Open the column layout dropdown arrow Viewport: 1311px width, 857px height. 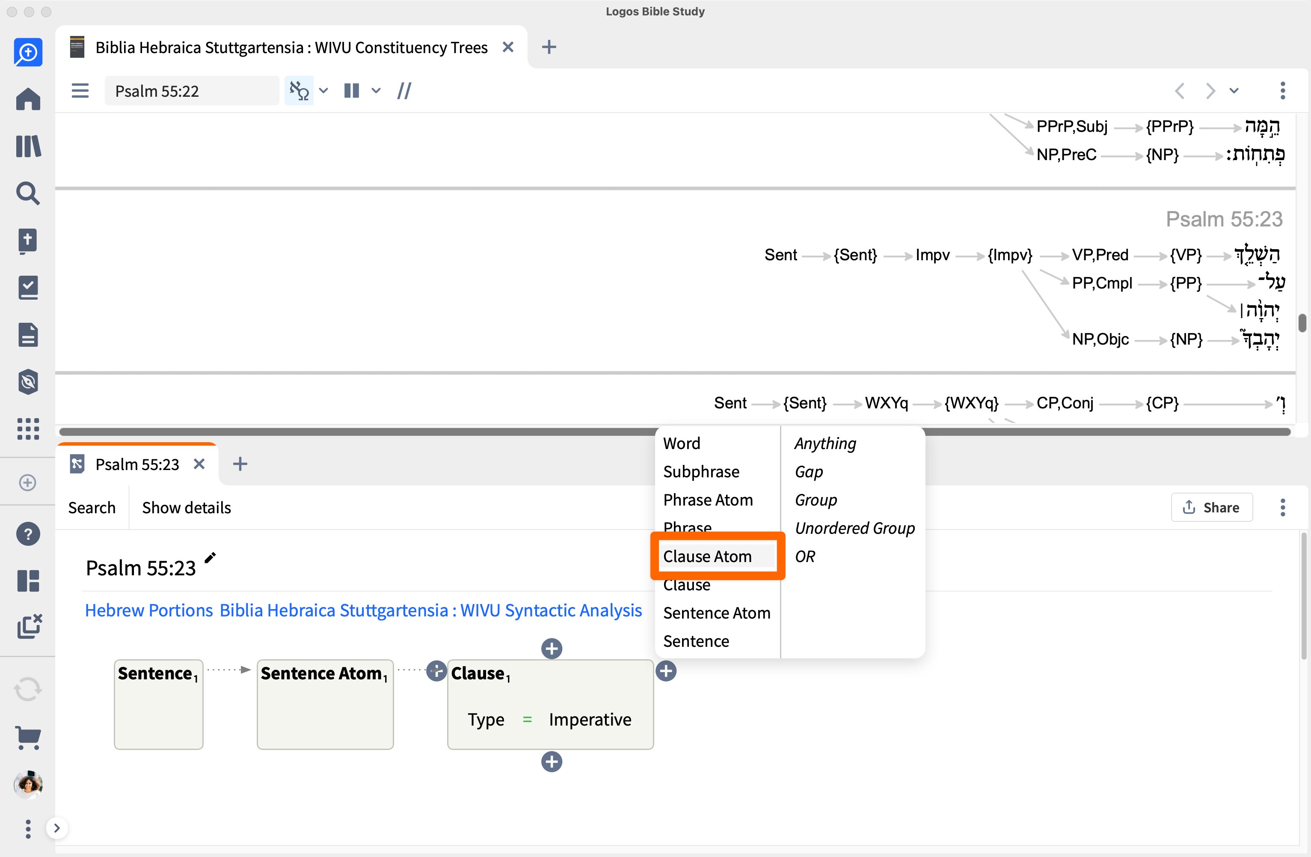(x=376, y=90)
